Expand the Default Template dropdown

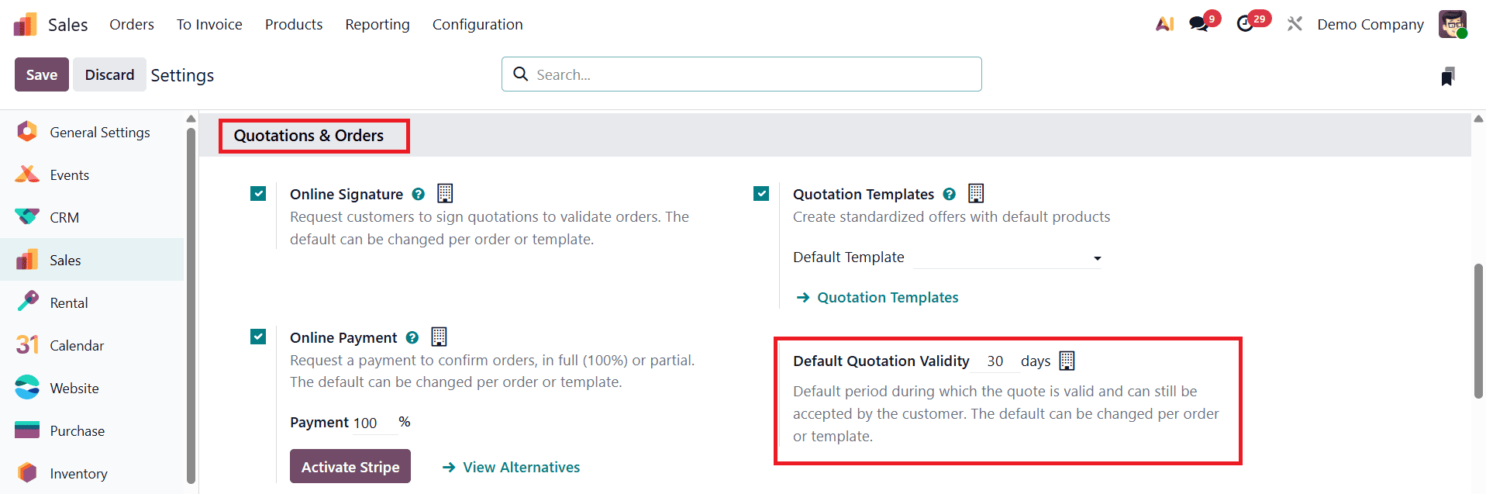click(x=1008, y=257)
